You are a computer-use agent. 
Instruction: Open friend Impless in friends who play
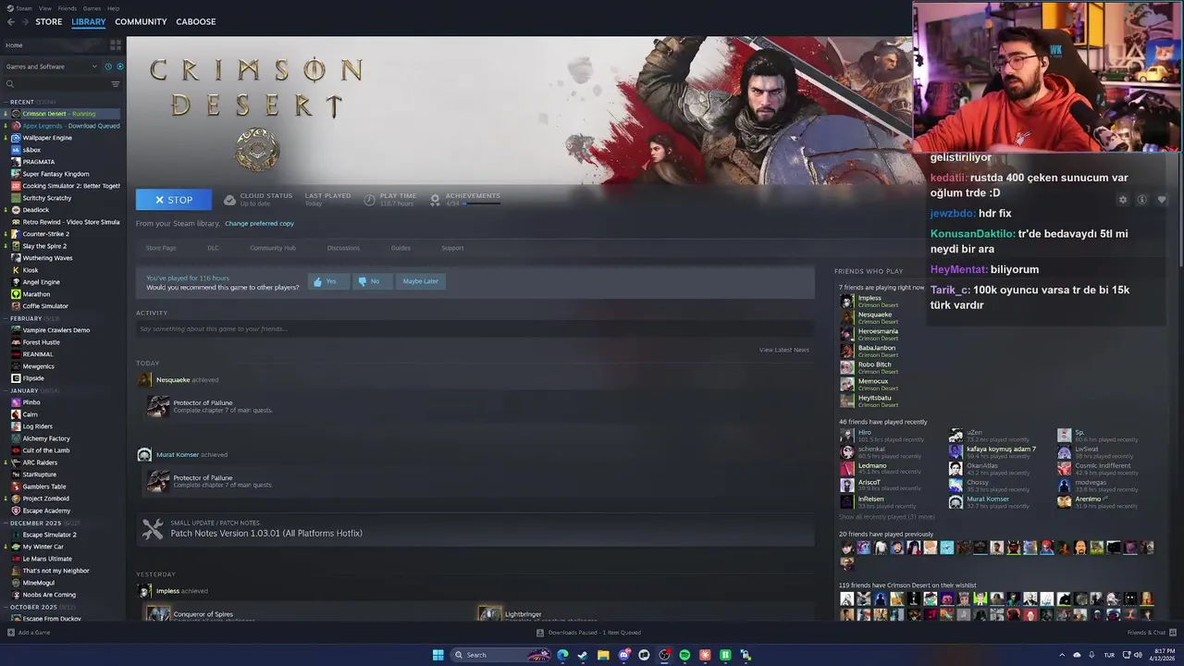(x=869, y=301)
